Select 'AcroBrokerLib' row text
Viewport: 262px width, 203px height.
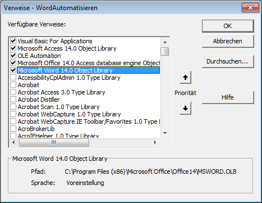(36, 129)
